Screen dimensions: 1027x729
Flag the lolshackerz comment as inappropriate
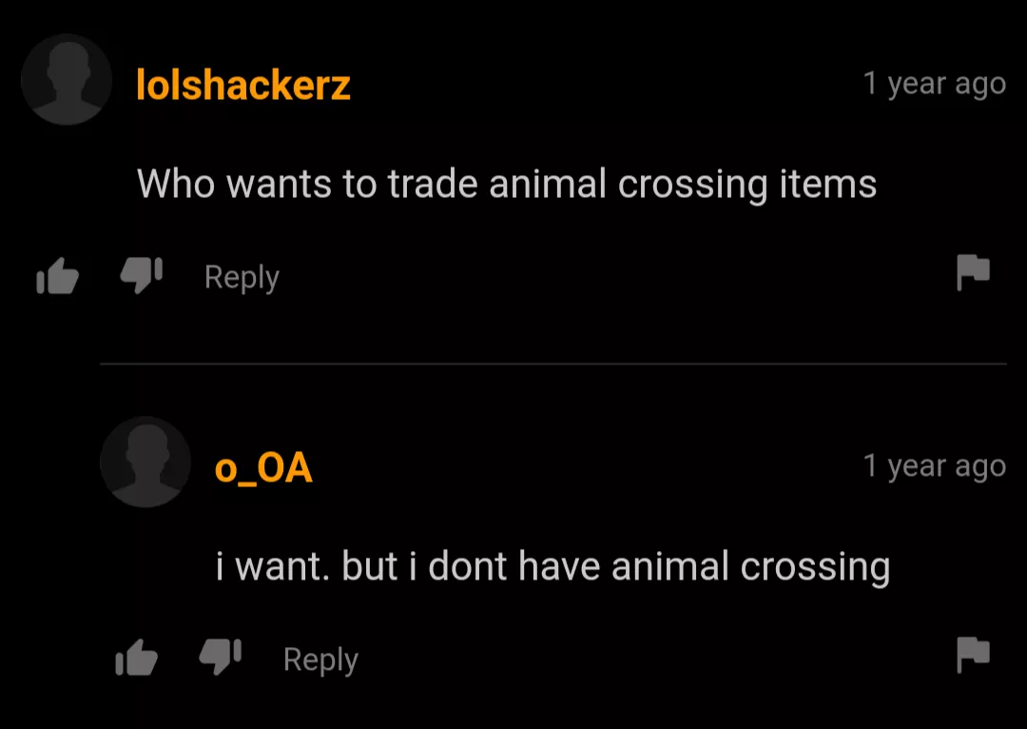[x=973, y=272]
